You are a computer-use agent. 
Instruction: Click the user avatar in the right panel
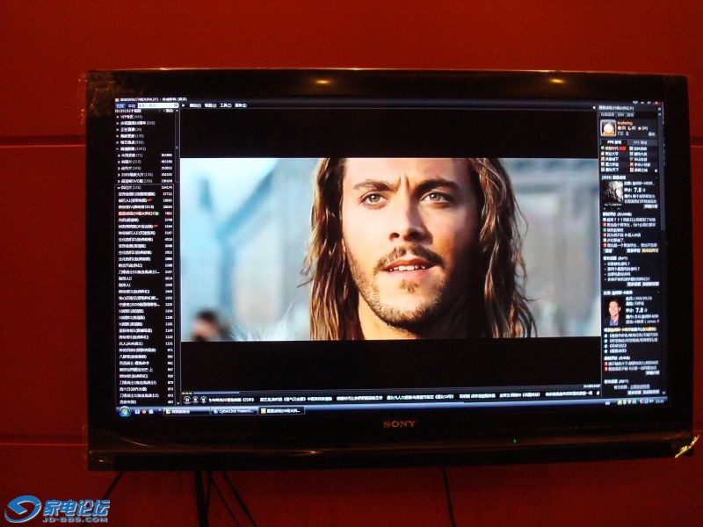608,128
